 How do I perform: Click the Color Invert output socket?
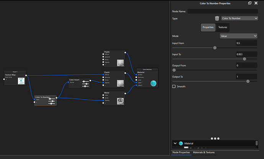[90, 81]
